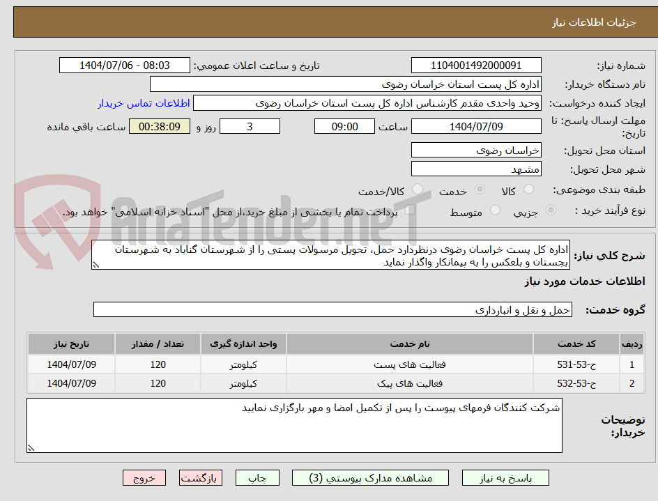Image resolution: width=658 pixels, height=501 pixels.
Task: Click the remaining time counter 00:38:09
Action: tap(159, 126)
